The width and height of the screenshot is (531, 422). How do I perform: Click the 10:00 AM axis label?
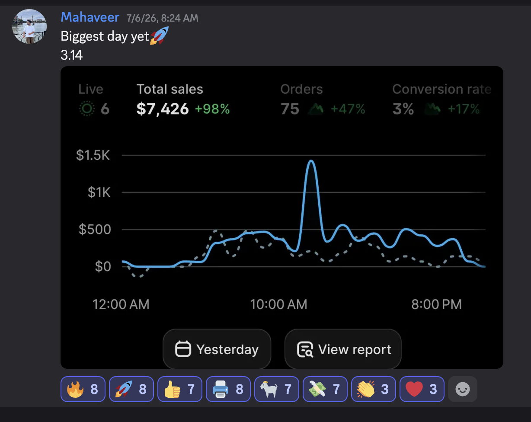(x=279, y=304)
